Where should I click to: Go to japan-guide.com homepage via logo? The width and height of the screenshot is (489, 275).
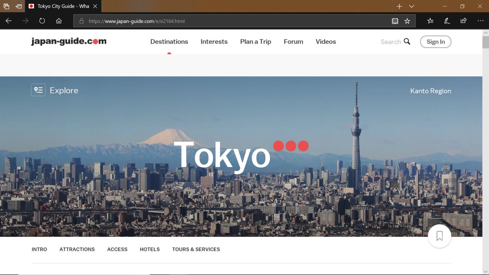(69, 41)
